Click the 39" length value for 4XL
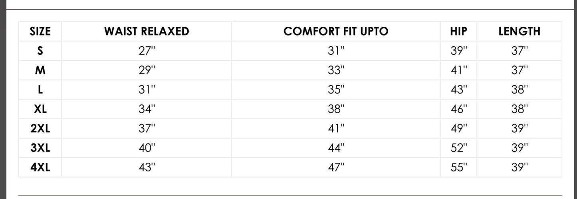 [519, 167]
